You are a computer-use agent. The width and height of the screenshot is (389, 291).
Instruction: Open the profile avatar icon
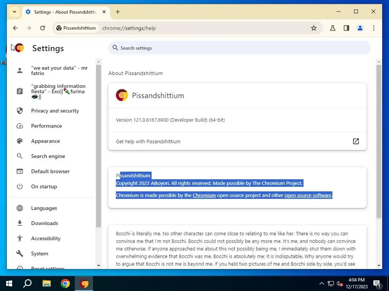360,28
